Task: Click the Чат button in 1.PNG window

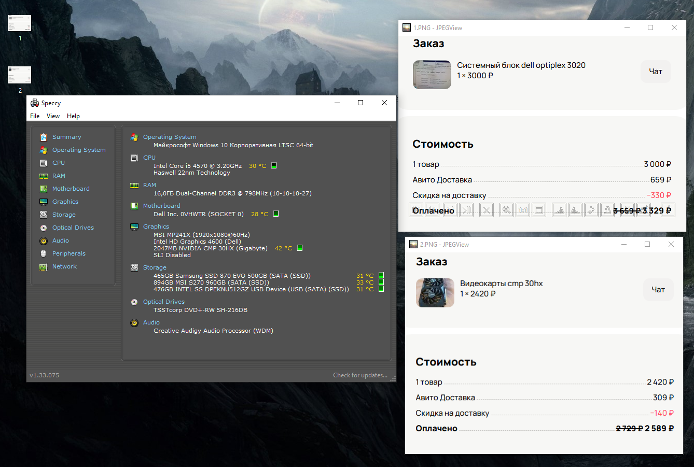Action: pyautogui.click(x=656, y=72)
